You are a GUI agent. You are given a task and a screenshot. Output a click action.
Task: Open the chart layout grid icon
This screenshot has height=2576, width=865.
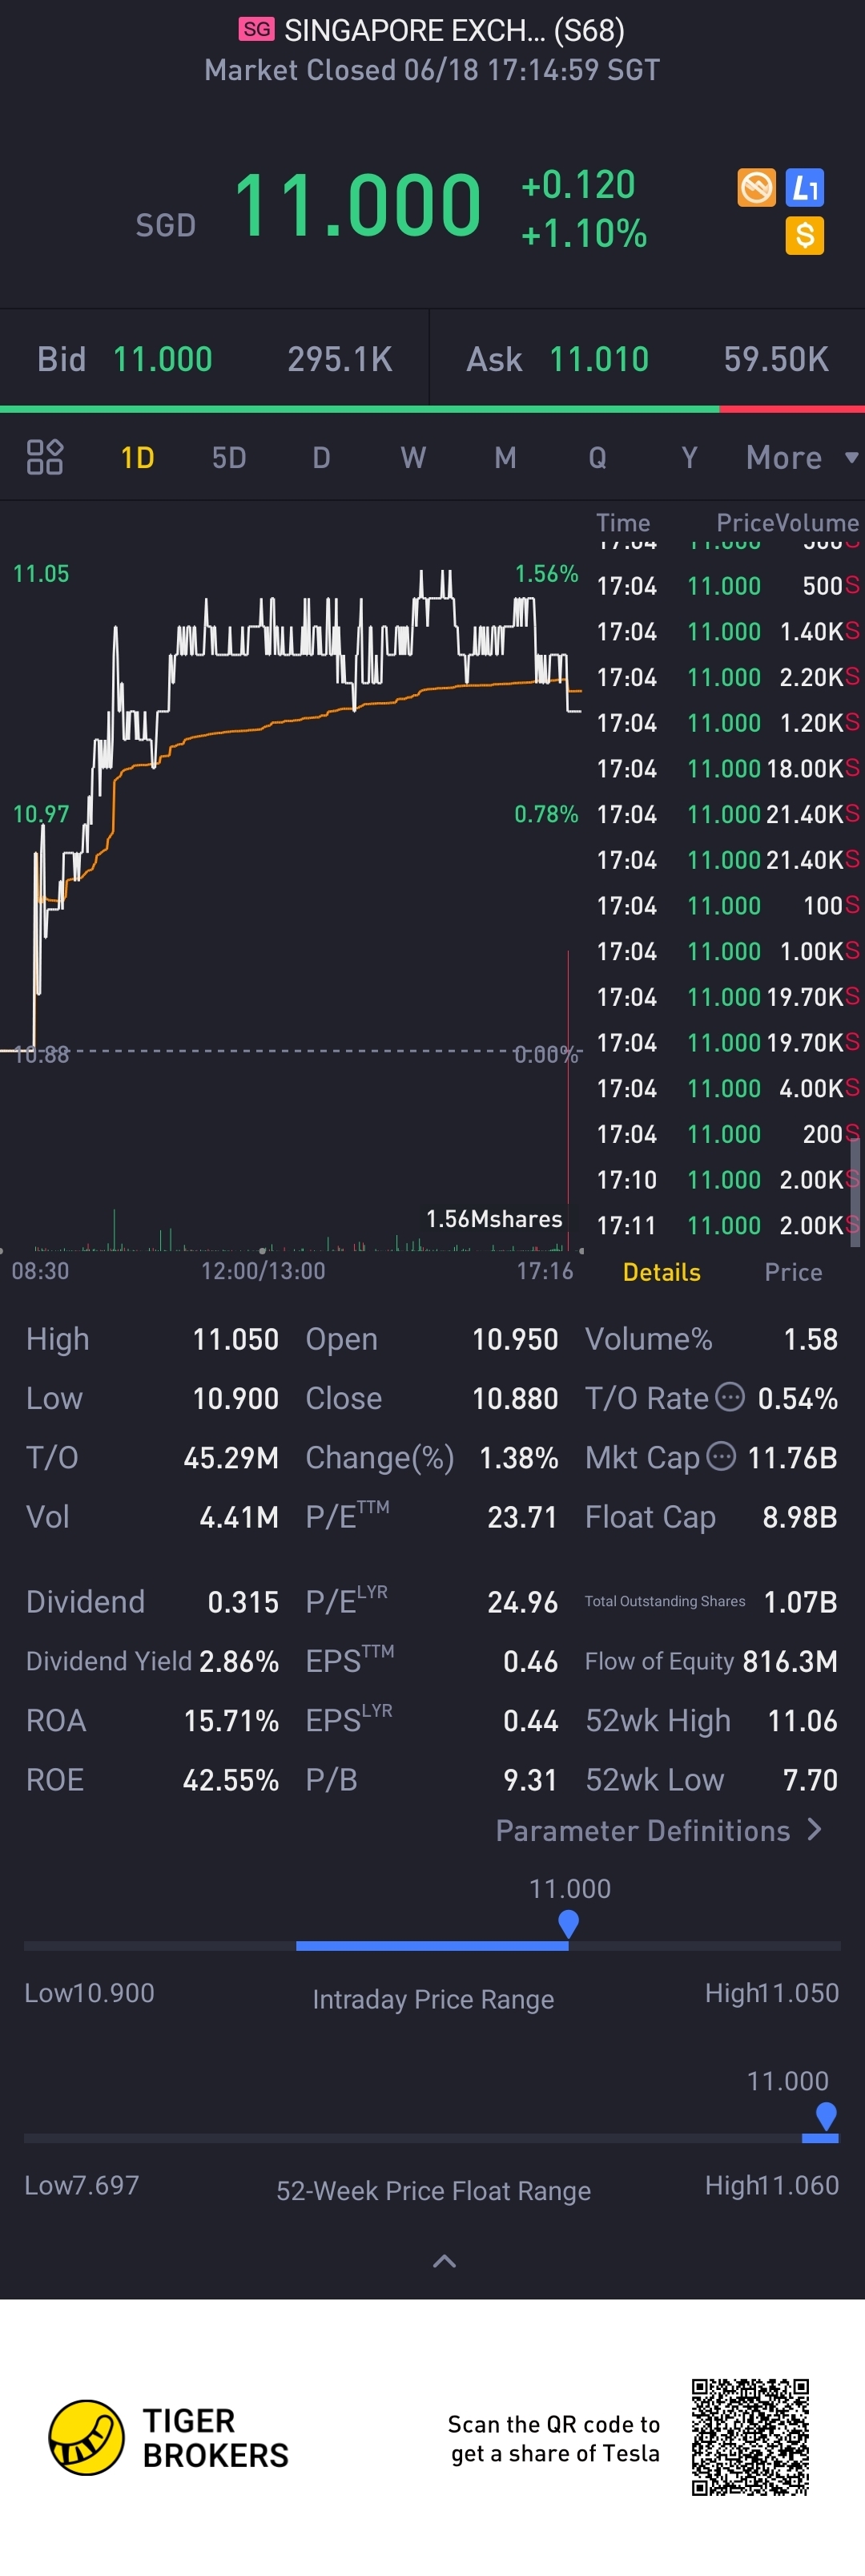pos(45,457)
